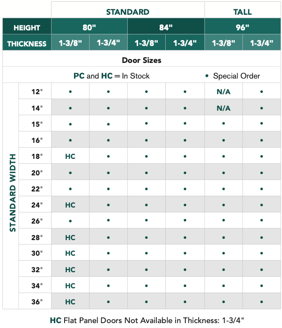Image resolution: width=282 pixels, height=328 pixels.
Task: Click the 30" width row label
Action: [x=37, y=253]
